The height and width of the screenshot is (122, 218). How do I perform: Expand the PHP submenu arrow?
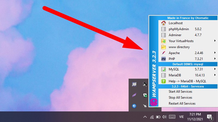click(215, 59)
